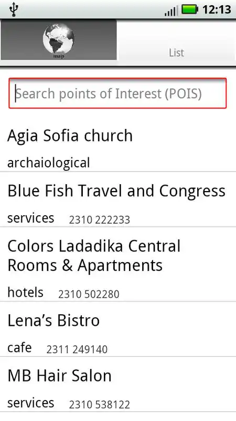Focus the Search points of Interest field
The image size is (236, 421).
pos(117,93)
